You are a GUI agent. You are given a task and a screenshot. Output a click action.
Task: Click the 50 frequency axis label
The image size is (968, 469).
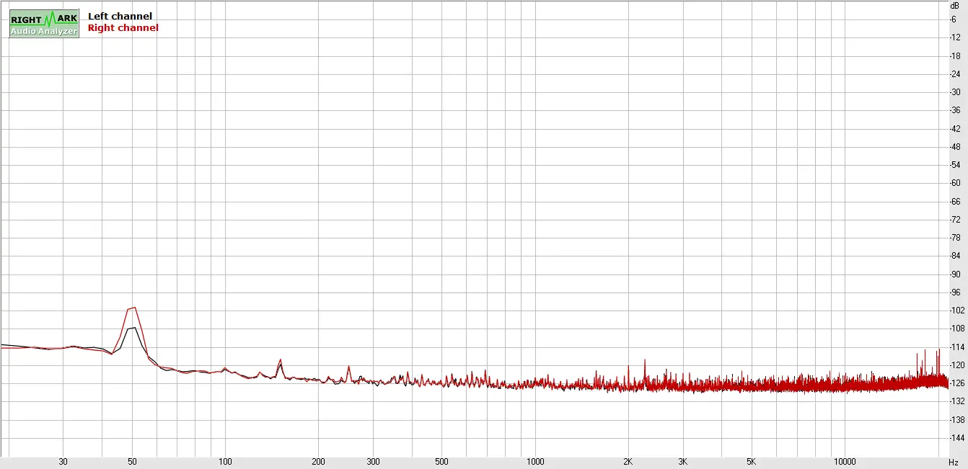[x=132, y=462]
